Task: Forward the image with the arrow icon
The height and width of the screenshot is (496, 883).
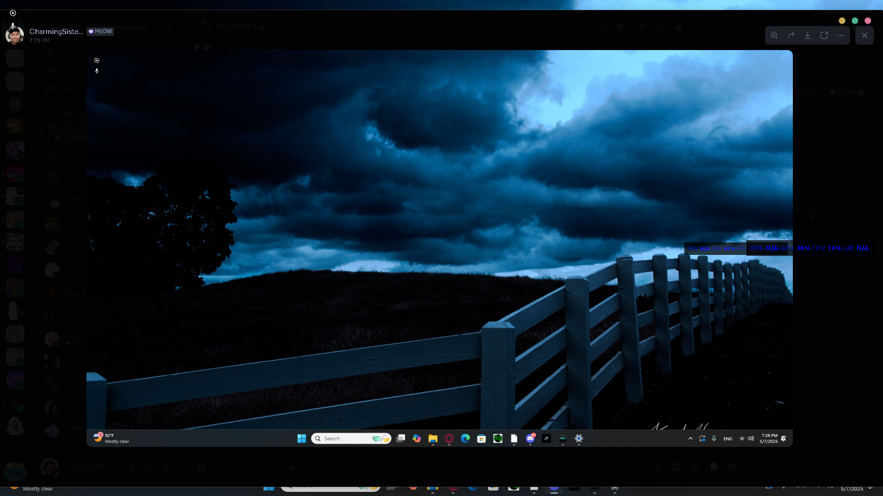Action: [x=791, y=35]
